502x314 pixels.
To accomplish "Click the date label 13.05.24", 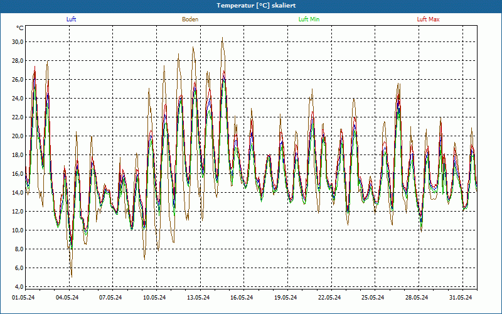I will pos(198,298).
